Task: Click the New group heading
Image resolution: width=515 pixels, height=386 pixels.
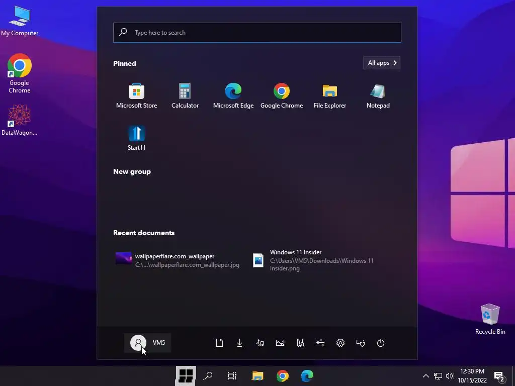Action: (132, 172)
